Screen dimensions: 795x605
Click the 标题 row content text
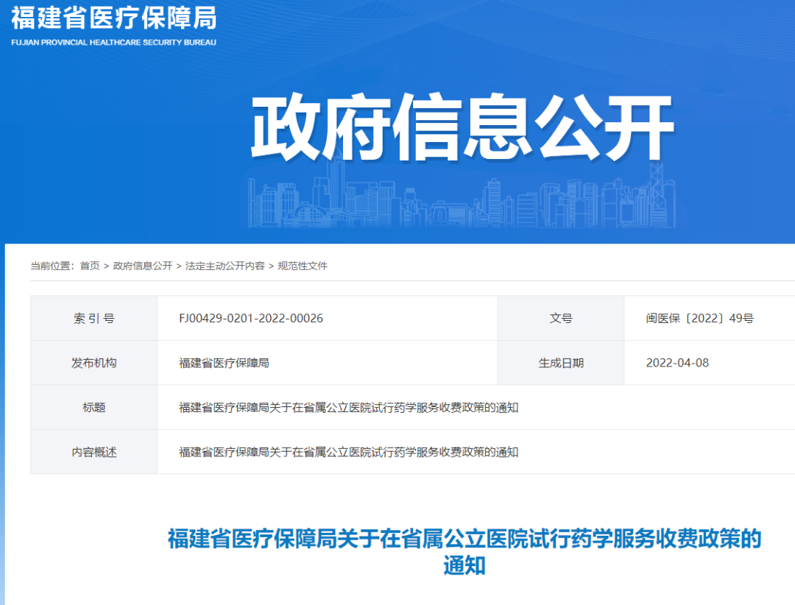347,407
